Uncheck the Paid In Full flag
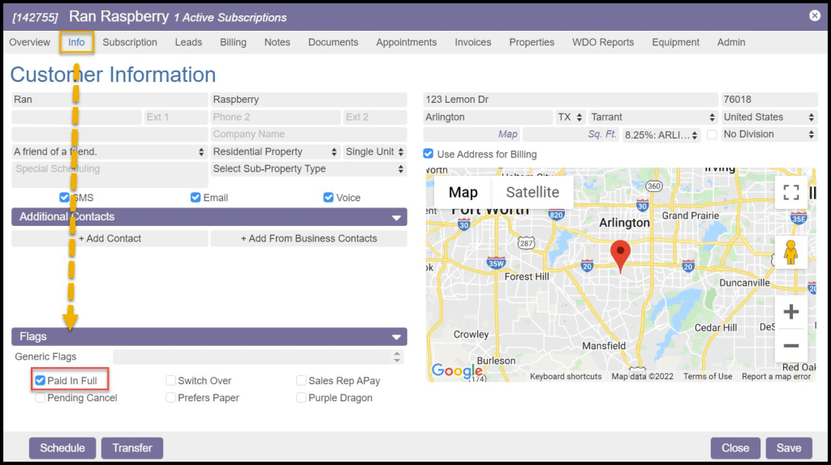The width and height of the screenshot is (831, 465). (x=41, y=381)
